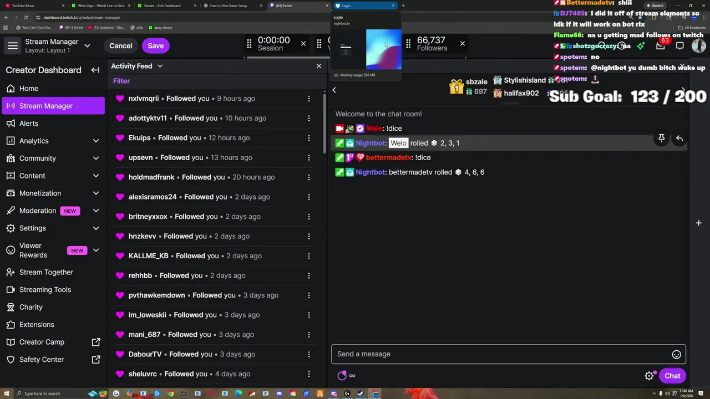Open abey stream bookmark
Image resolution: width=710 pixels, height=399 pixels.
[160, 28]
